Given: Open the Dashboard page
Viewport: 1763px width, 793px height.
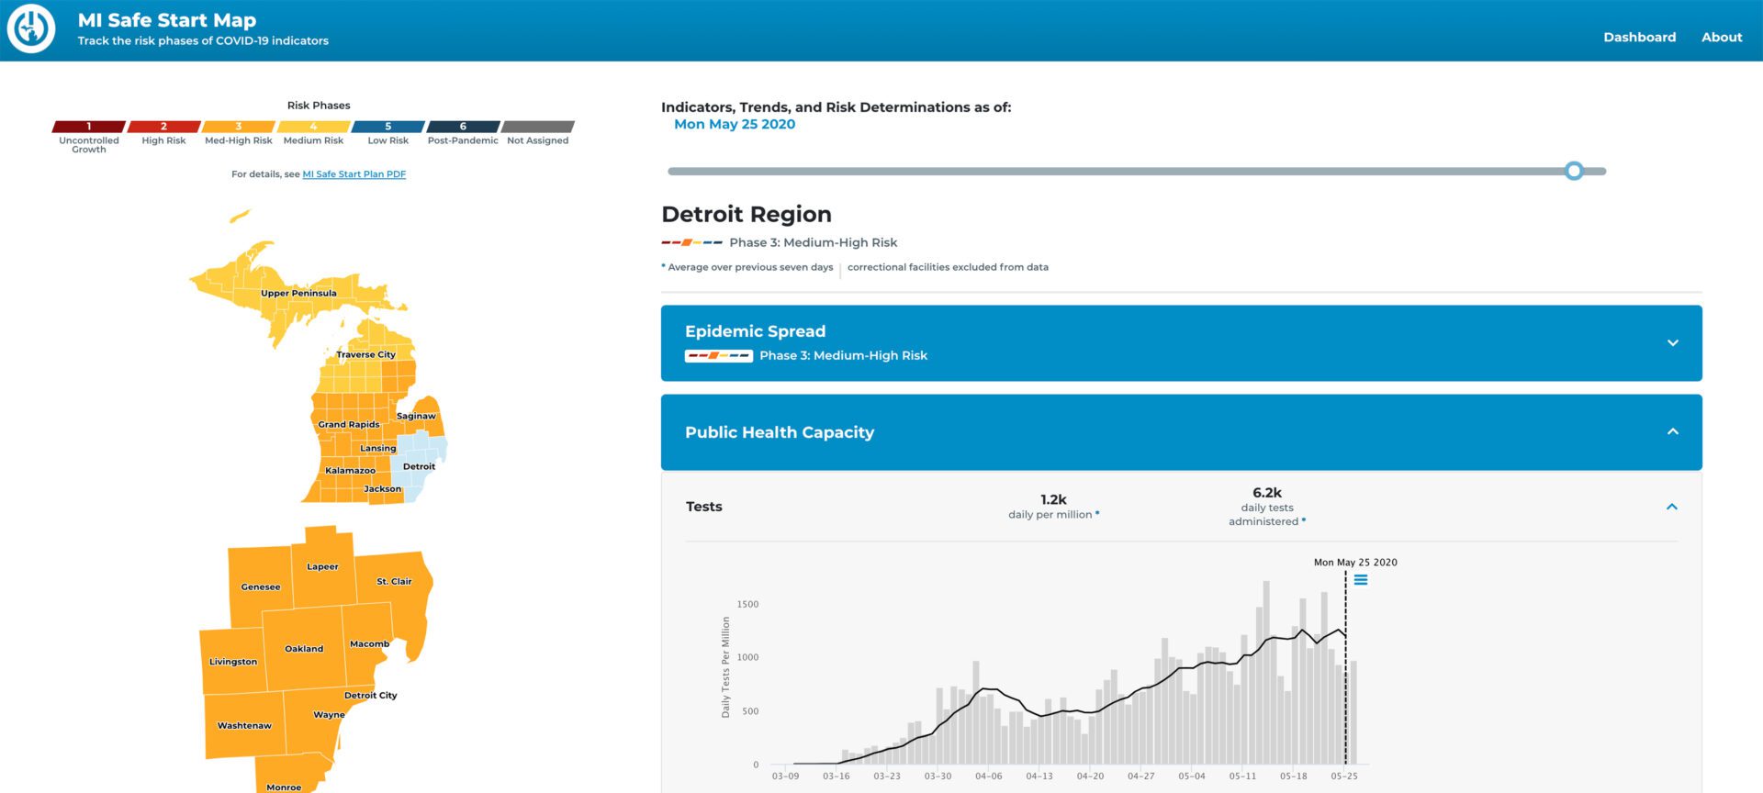Looking at the screenshot, I should 1639,37.
